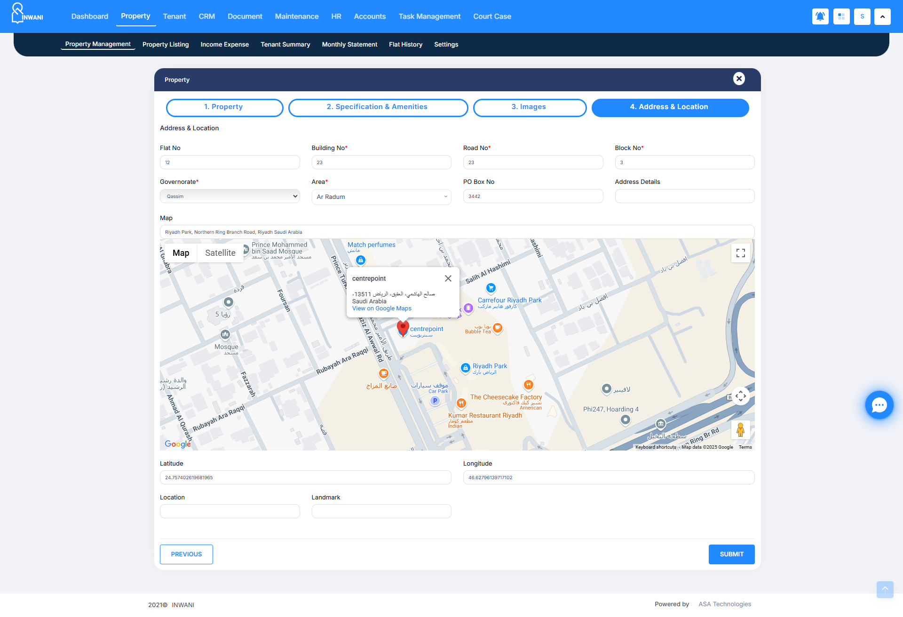Image resolution: width=903 pixels, height=617 pixels.
Task: Click the notification bell icon
Action: coord(820,16)
